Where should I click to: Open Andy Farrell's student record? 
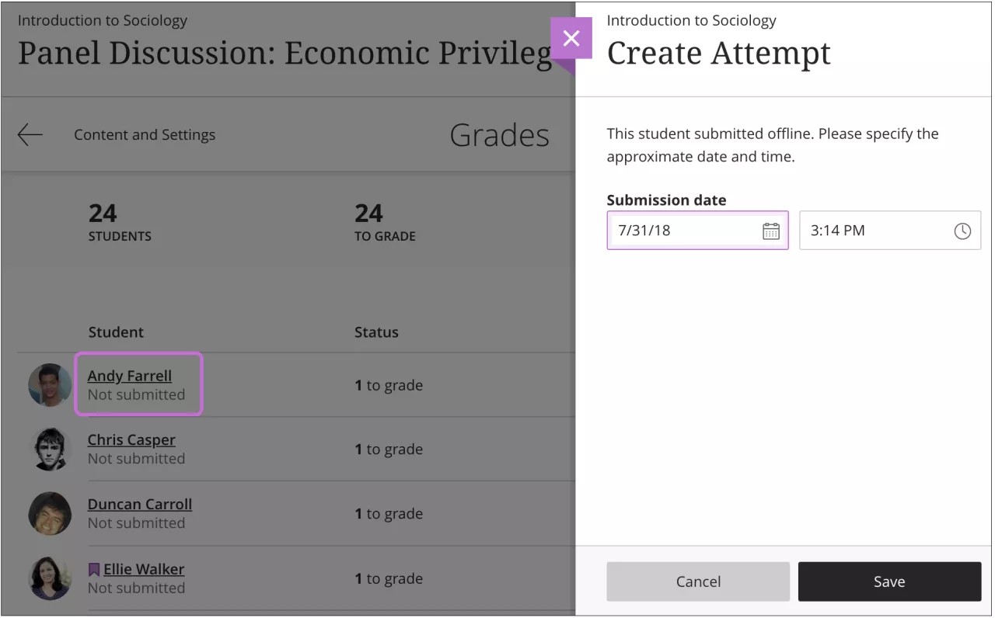(x=129, y=376)
